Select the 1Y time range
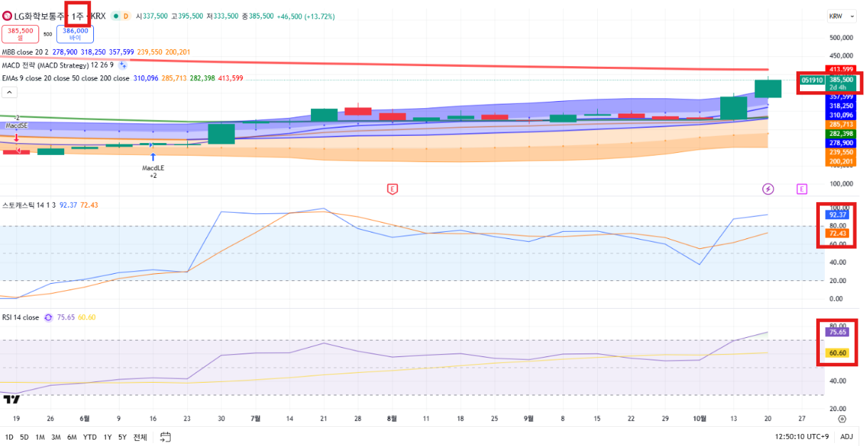The width and height of the screenshot is (864, 446). coord(107,437)
